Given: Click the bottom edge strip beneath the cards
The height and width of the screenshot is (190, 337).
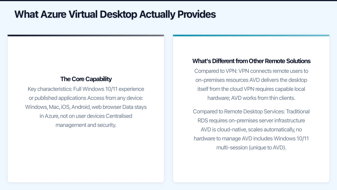Looking at the screenshot, I should pos(168,186).
